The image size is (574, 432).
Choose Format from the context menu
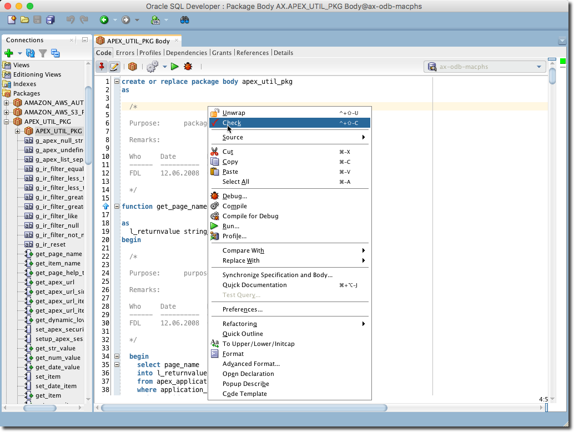[x=233, y=354]
